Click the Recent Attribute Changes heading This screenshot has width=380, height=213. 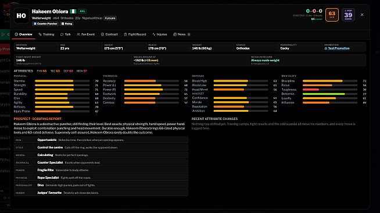[214, 119]
